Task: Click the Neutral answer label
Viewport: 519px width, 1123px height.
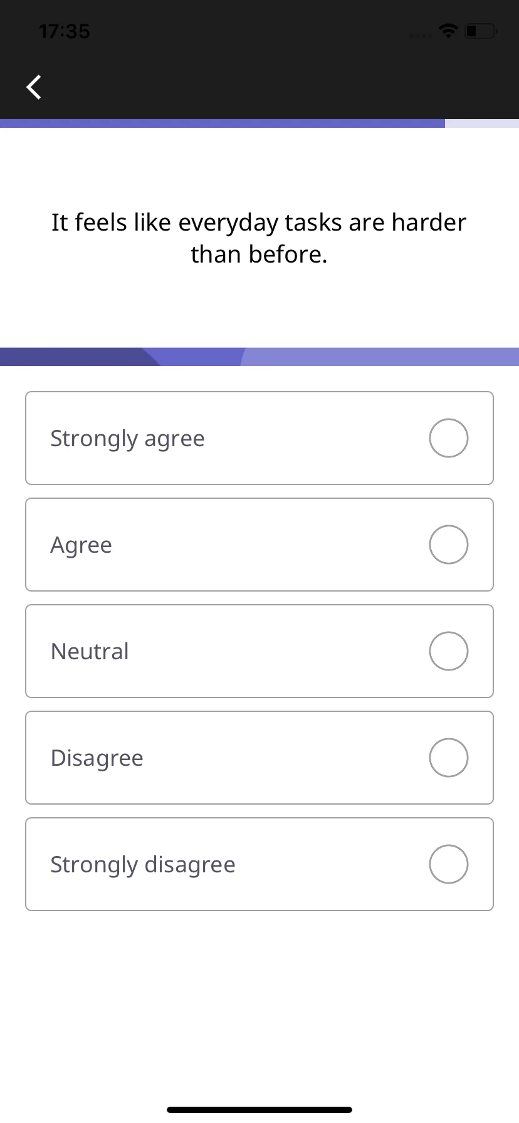Action: point(90,651)
